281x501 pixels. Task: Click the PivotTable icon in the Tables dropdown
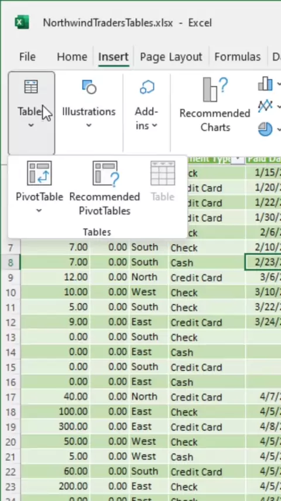pos(39,173)
